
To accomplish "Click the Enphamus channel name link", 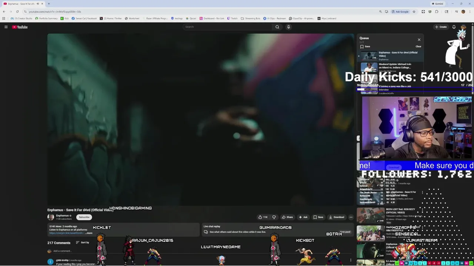I will pyautogui.click(x=62, y=216).
